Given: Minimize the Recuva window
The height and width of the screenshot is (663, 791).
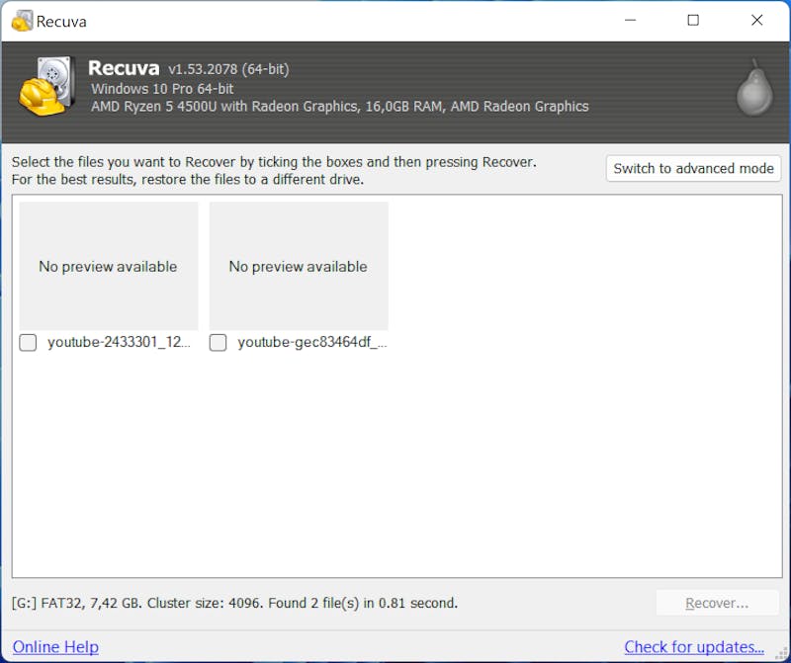Looking at the screenshot, I should coord(630,20).
